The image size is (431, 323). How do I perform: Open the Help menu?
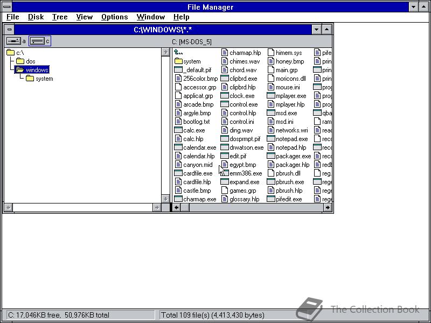[x=181, y=17]
